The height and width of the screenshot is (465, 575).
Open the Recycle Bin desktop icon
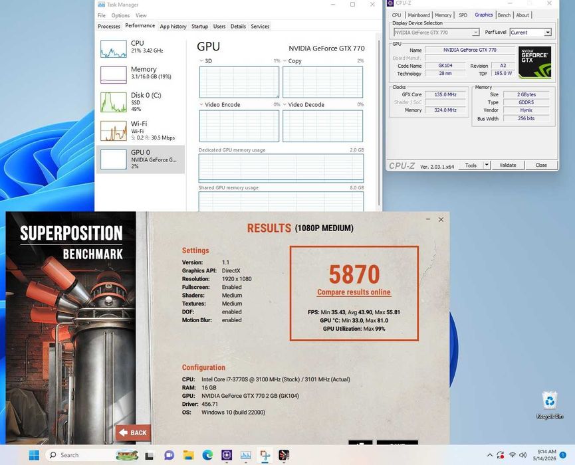(x=549, y=405)
